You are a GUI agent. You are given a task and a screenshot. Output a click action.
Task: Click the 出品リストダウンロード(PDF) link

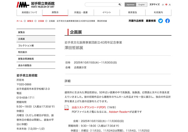(89, 107)
